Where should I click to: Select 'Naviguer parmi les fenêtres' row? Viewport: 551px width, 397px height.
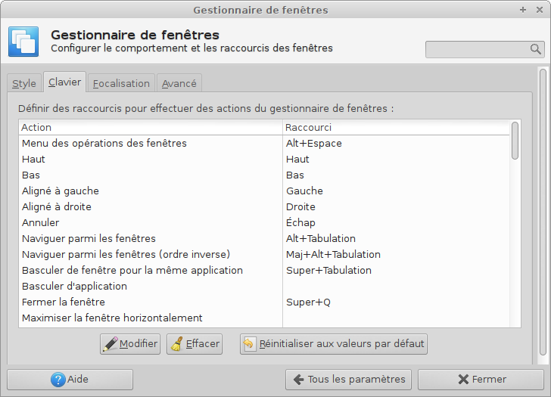(264, 238)
